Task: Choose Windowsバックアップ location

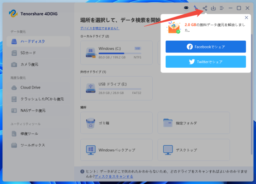Action: coord(116,150)
